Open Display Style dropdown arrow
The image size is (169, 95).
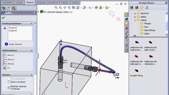pos(87,8)
